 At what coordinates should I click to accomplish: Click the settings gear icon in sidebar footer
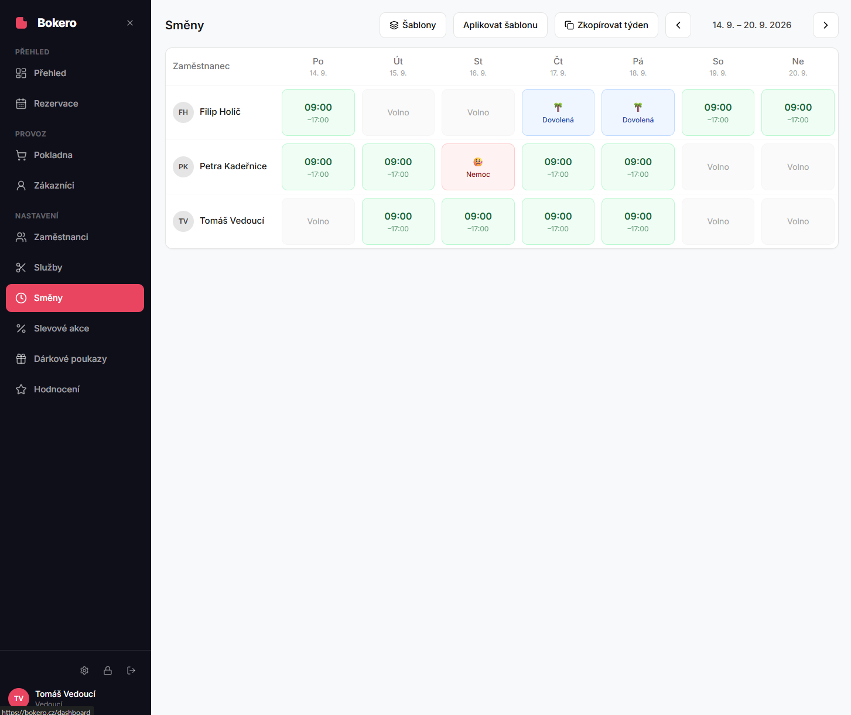point(84,670)
